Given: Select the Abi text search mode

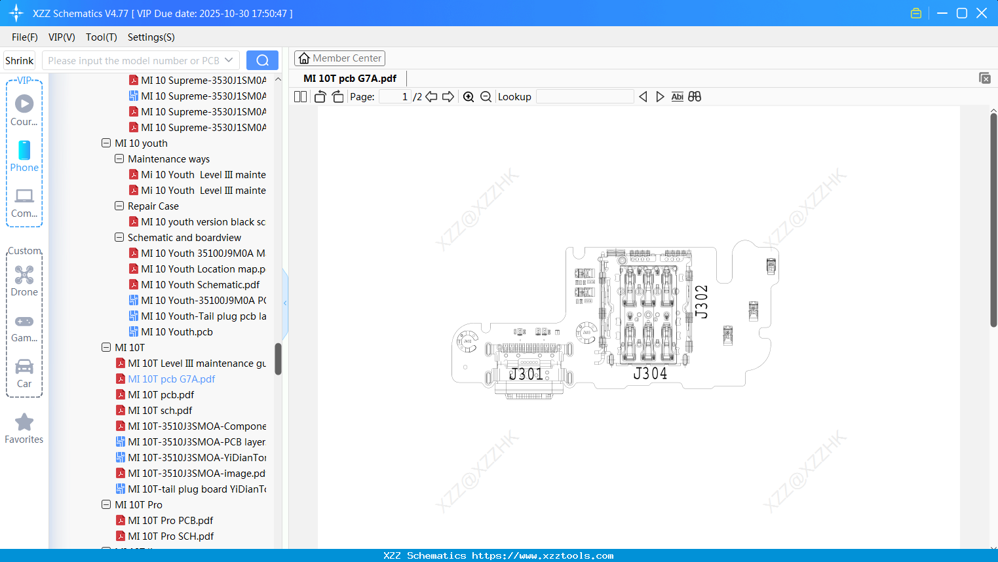Looking at the screenshot, I should coord(677,96).
